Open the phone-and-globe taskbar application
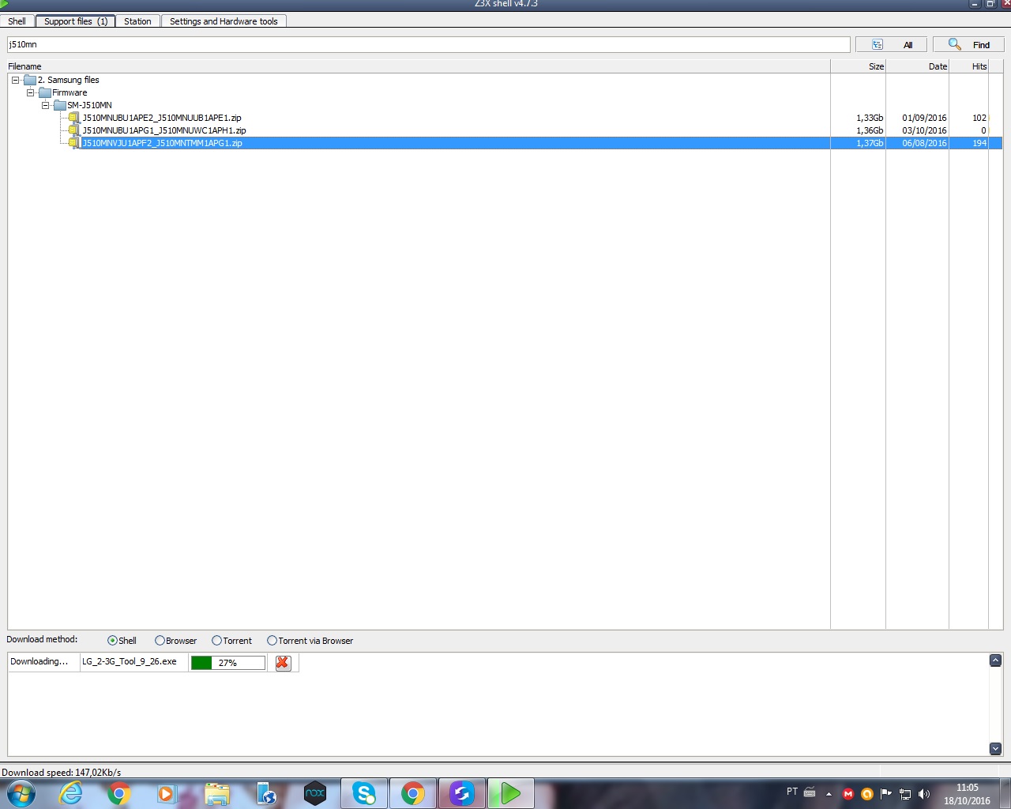 coord(266,793)
